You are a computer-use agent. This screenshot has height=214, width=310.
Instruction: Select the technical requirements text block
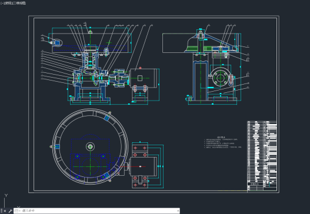point(222,142)
